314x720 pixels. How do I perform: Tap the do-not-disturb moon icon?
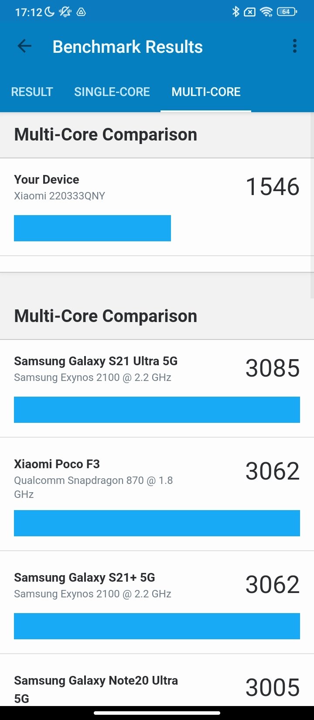[50, 12]
